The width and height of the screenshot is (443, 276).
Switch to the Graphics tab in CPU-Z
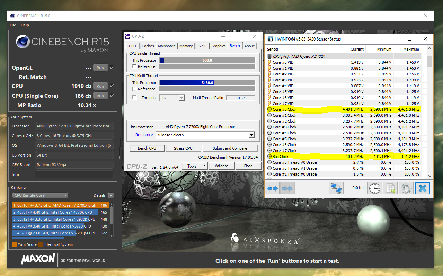219,46
